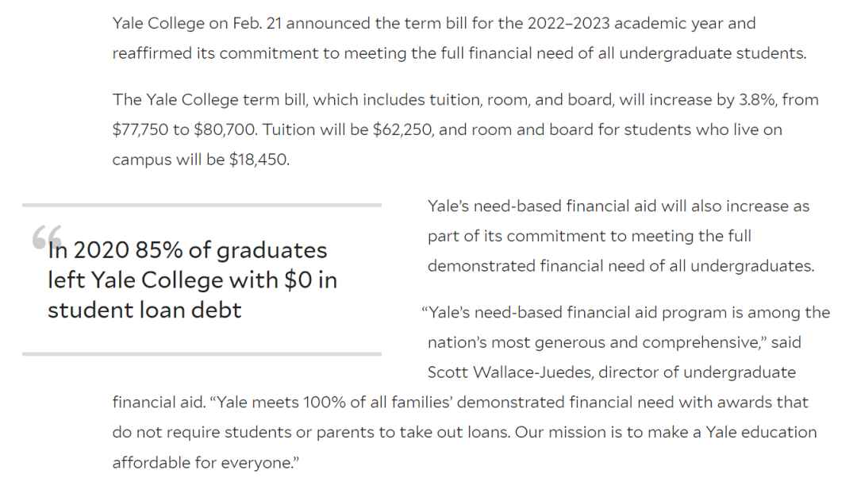857x486 pixels.
Task: Click 'affordable for everyone' closing text
Action: [206, 462]
